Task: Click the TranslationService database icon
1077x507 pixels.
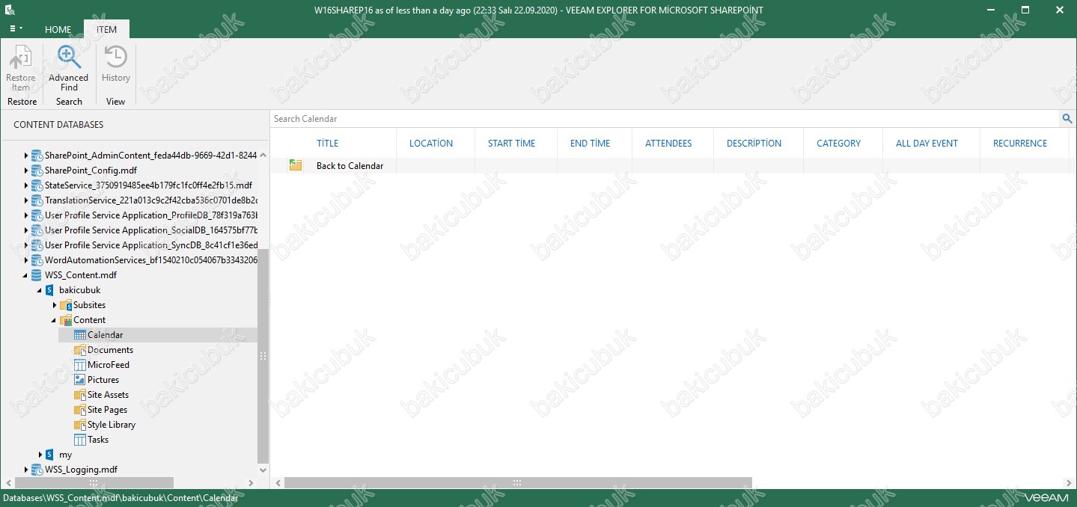Action: coord(37,200)
